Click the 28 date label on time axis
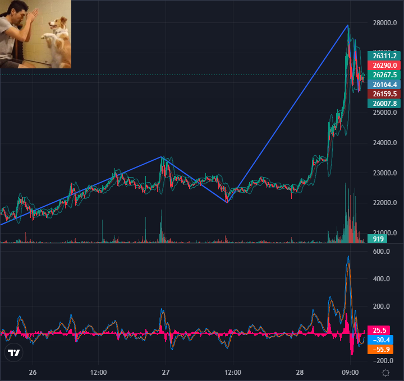The width and height of the screenshot is (404, 381). [300, 372]
